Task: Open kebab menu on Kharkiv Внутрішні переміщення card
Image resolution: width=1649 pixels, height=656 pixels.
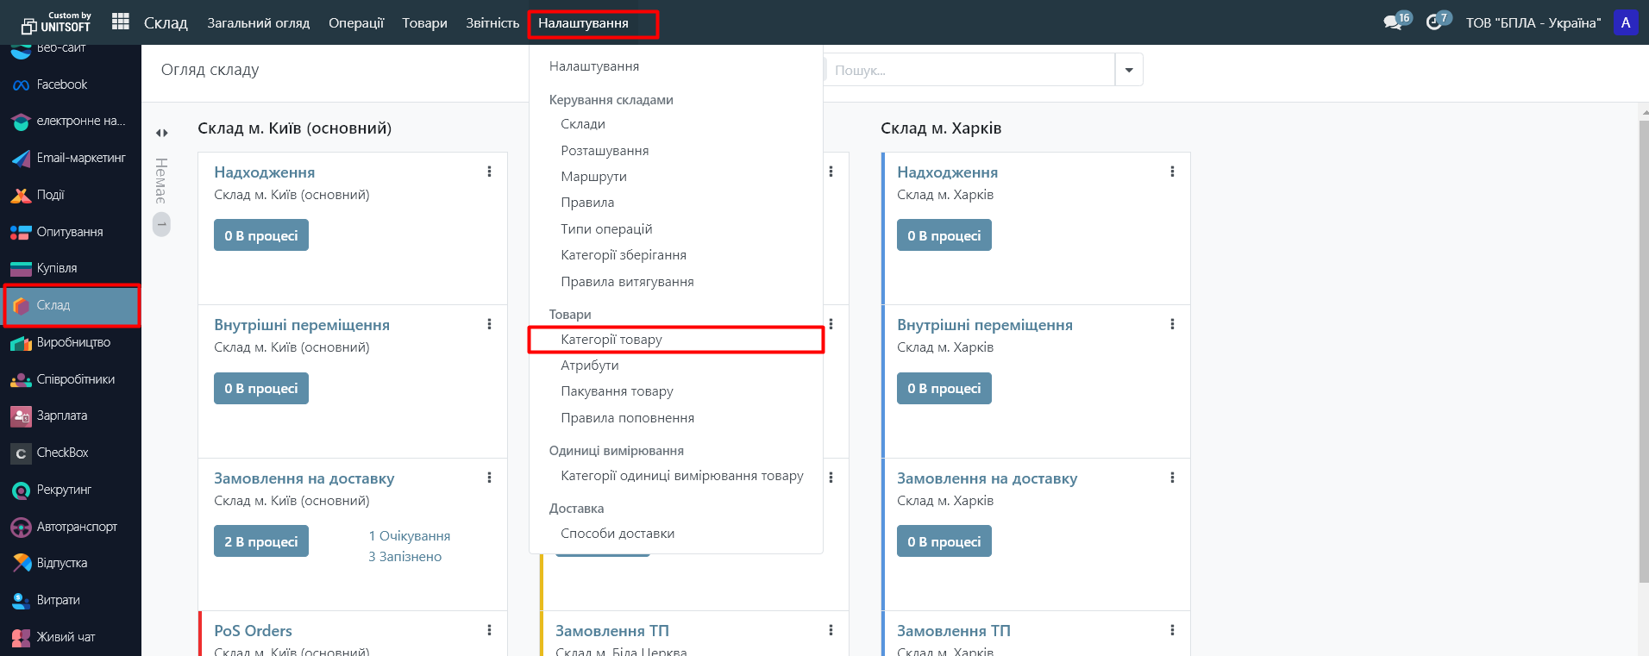Action: click(x=1172, y=324)
